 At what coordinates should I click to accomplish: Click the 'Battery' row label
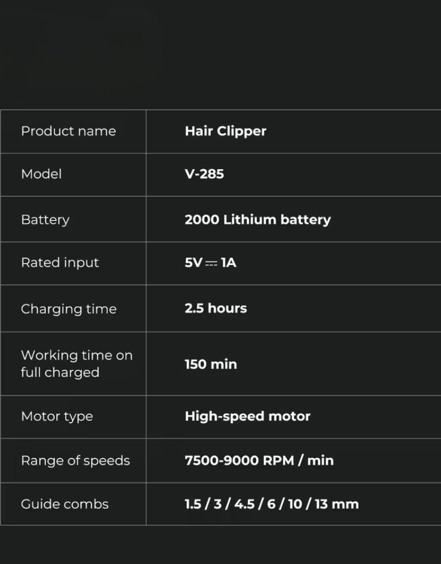[45, 219]
